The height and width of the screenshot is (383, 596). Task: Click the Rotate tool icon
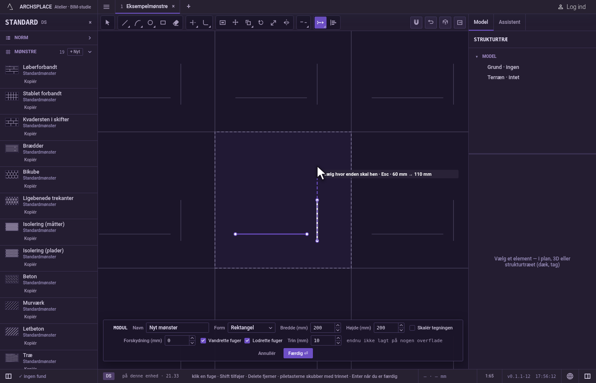(x=261, y=23)
